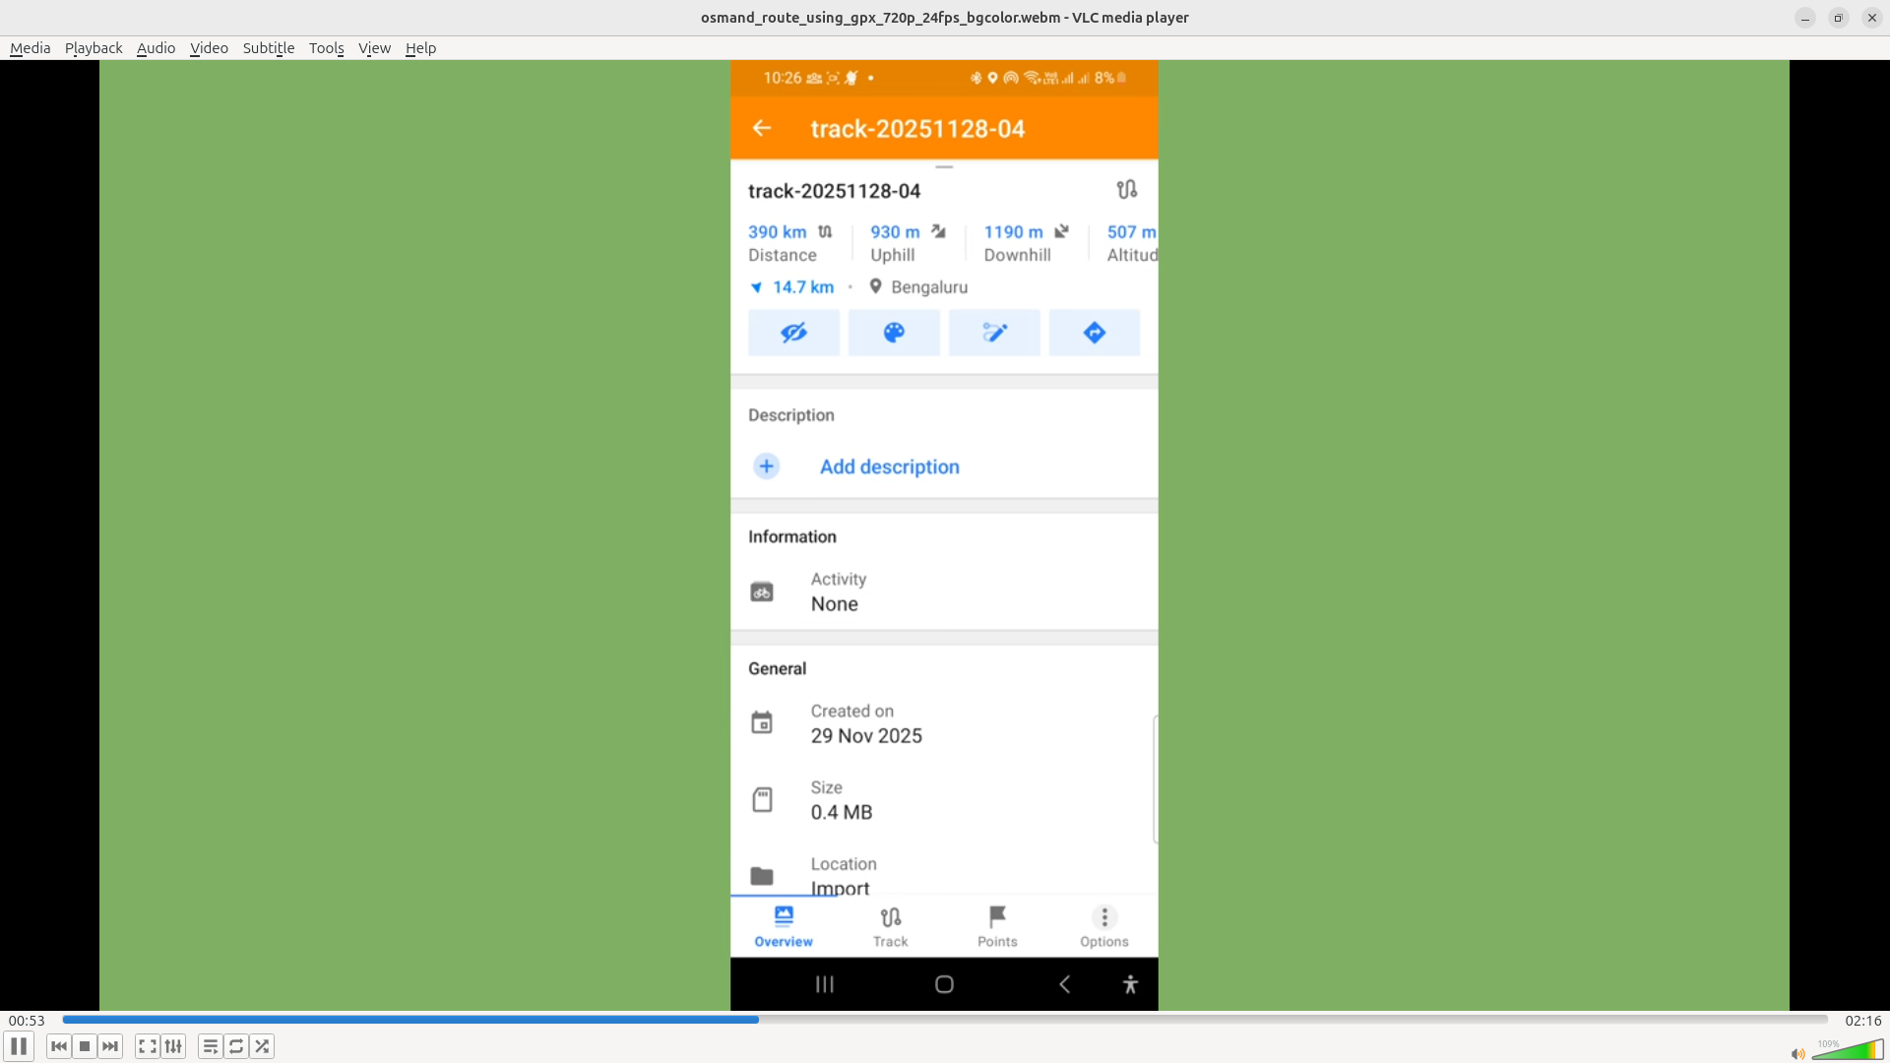Tap the Size file icon

762,799
